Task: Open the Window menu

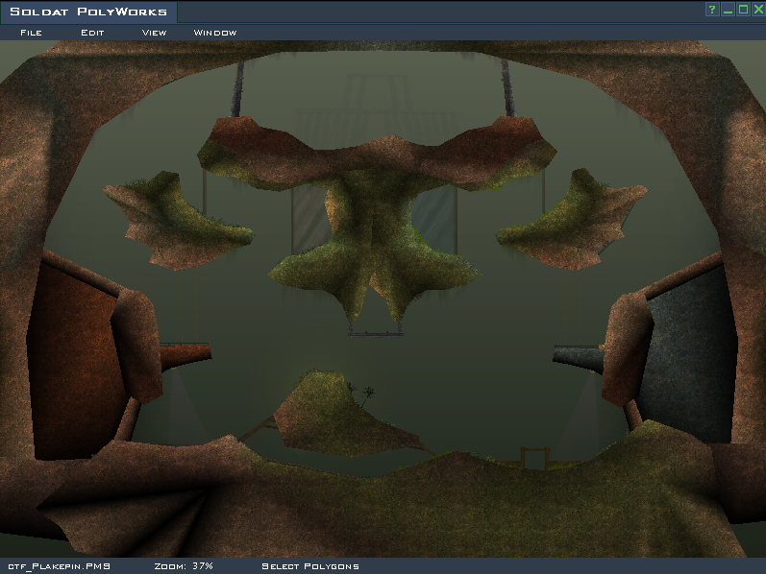Action: click(214, 33)
